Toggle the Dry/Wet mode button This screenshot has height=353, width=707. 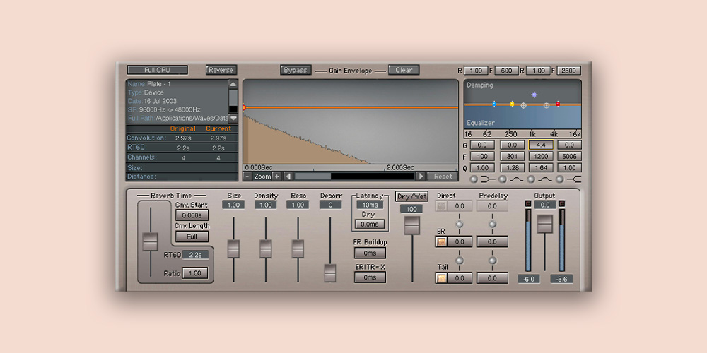click(411, 196)
